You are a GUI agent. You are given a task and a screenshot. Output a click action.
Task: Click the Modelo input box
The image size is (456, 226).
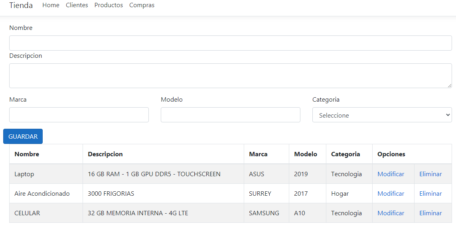click(230, 115)
